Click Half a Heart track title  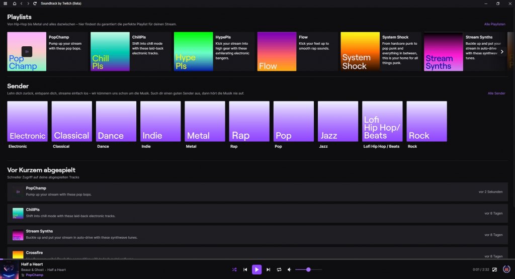tap(32, 264)
